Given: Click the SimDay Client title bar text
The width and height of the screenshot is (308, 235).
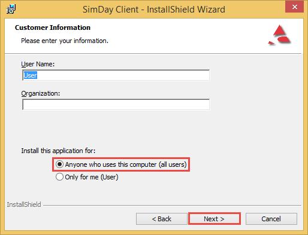Looking at the screenshot, I should (x=154, y=10).
